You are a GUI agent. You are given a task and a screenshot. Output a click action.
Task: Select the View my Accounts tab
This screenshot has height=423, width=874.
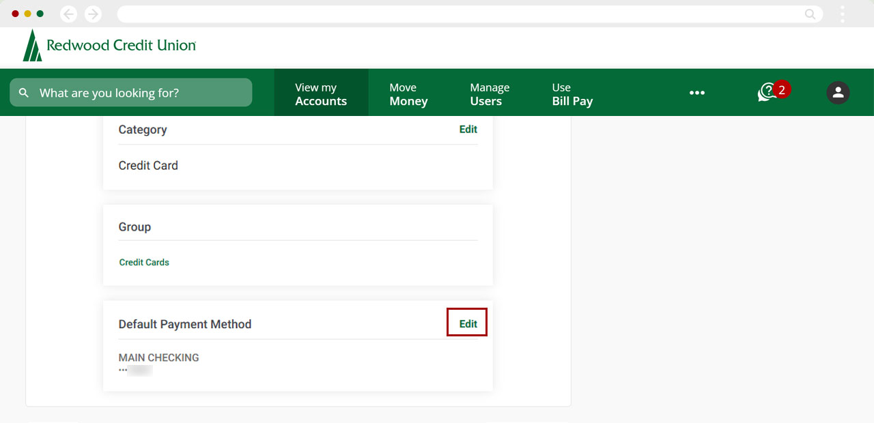[320, 92]
